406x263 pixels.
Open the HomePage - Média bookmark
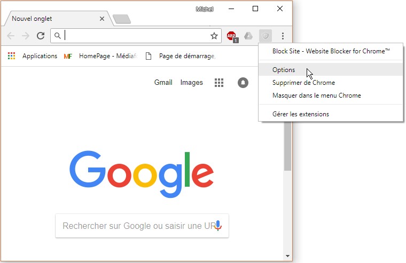(100, 56)
